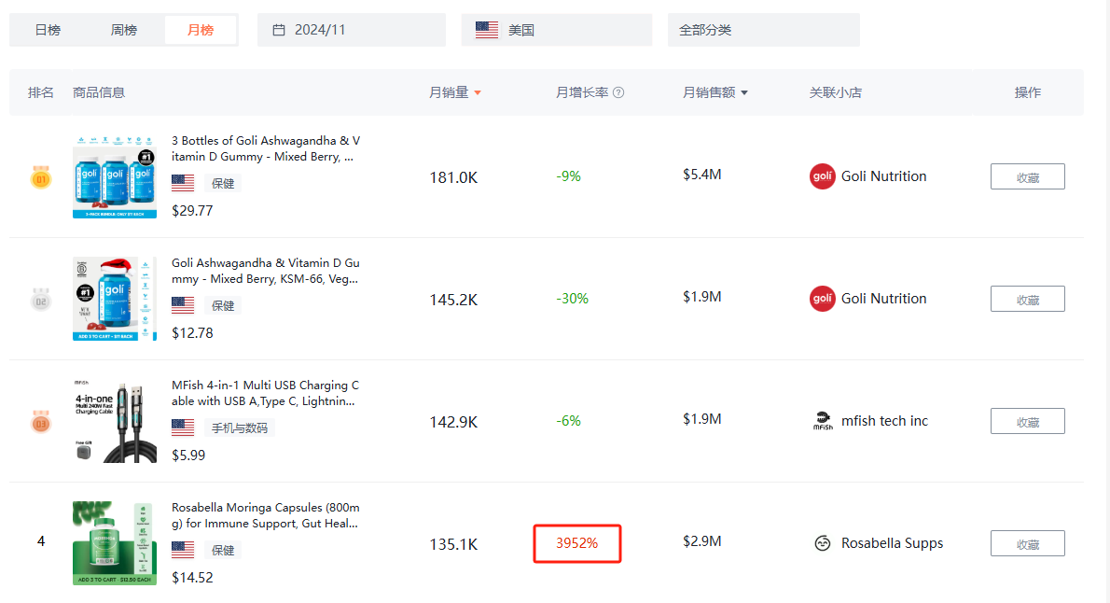Open the 全部分类 category dropdown
The height and width of the screenshot is (603, 1110).
[x=763, y=30]
